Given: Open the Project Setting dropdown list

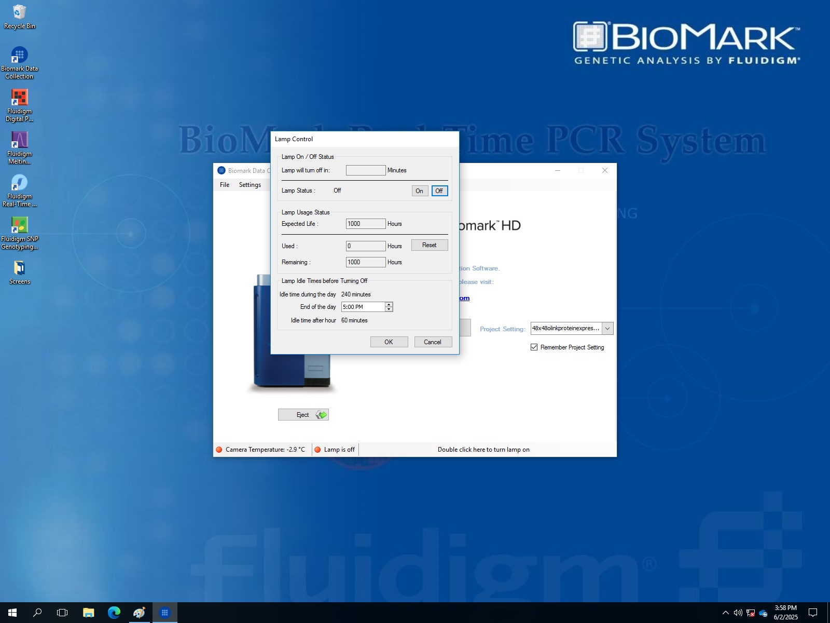Looking at the screenshot, I should (607, 328).
